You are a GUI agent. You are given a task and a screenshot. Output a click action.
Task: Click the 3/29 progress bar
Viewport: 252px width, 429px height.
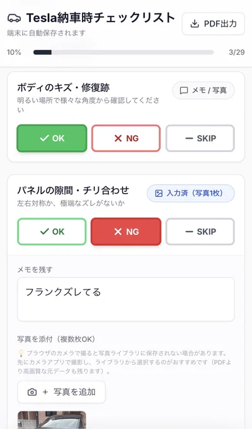(123, 52)
